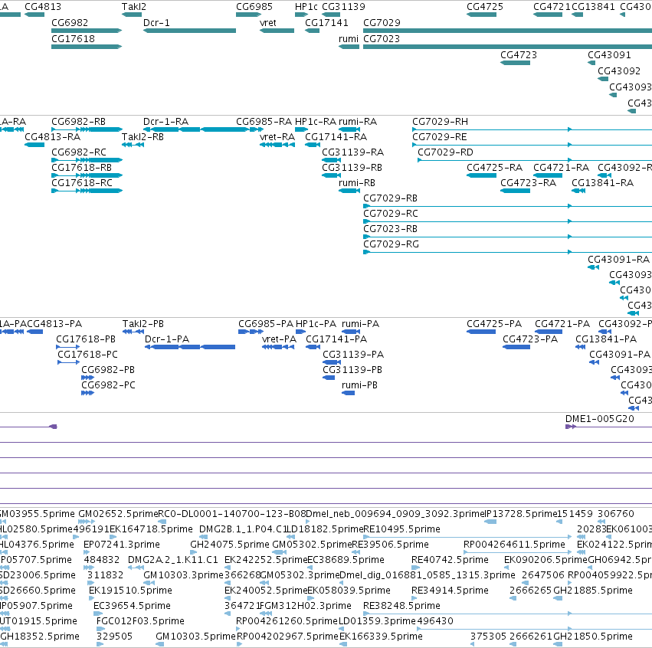
Task: Click protein 'rumi-PB'
Action: point(359,385)
